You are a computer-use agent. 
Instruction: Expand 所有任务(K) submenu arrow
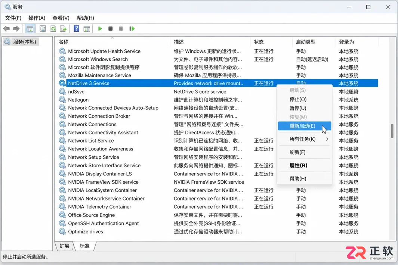327,139
